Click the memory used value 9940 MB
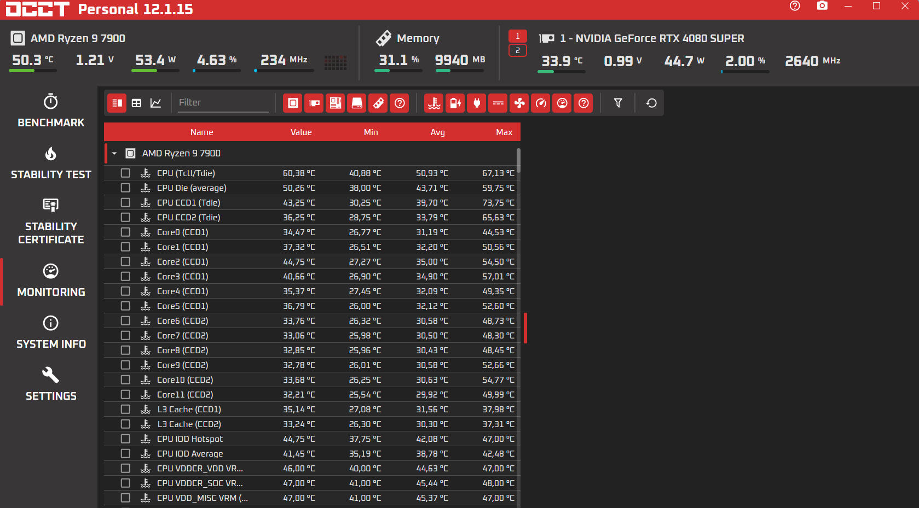Screen dimensions: 919x508 click(460, 60)
